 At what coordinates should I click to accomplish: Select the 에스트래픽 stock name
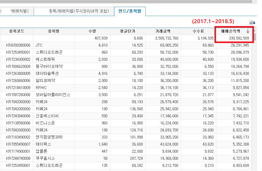pos(45,59)
